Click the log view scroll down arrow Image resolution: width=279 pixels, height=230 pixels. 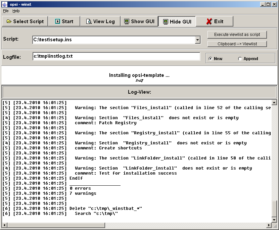coord(274,220)
